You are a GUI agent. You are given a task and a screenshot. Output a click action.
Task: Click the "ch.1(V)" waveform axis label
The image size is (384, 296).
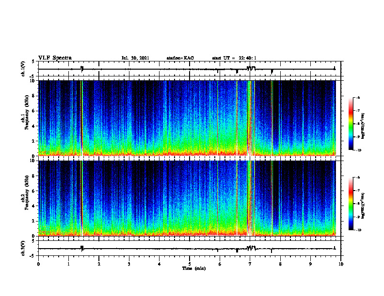[x=23, y=69]
